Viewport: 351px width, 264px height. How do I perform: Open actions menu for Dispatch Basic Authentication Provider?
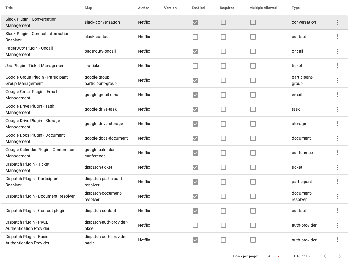[x=337, y=240]
